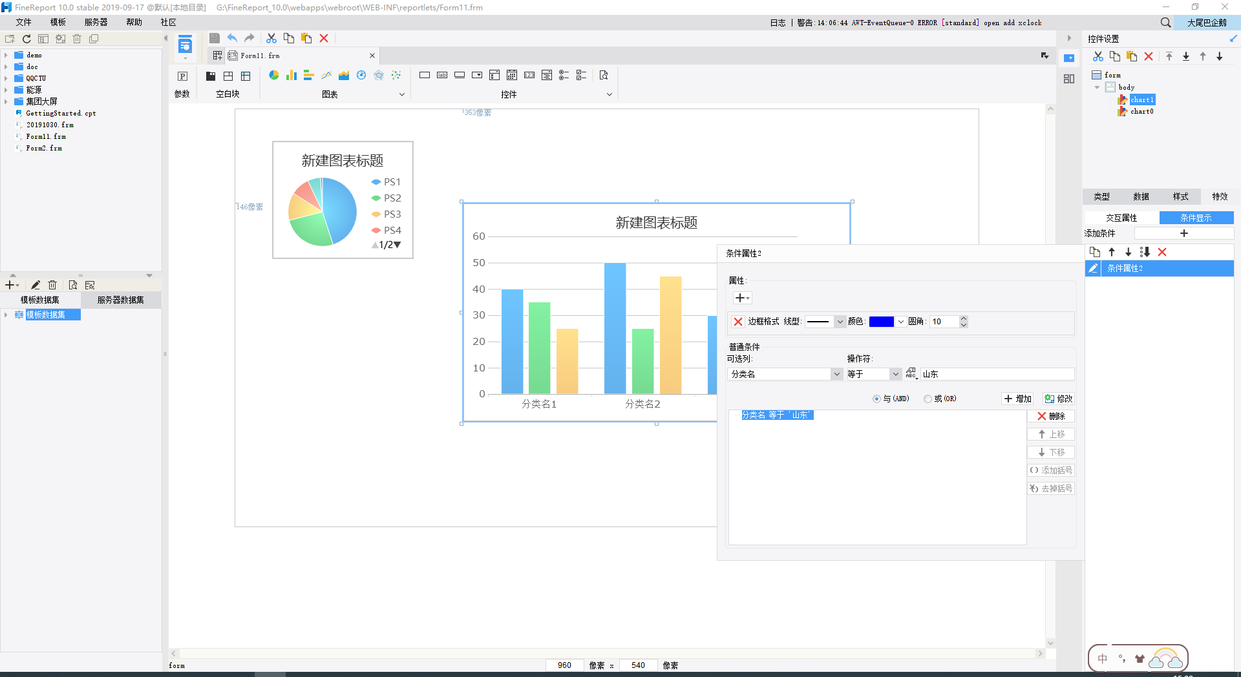Image resolution: width=1241 pixels, height=677 pixels.
Task: Insert a pie chart from chart toolbar
Action: click(x=274, y=76)
